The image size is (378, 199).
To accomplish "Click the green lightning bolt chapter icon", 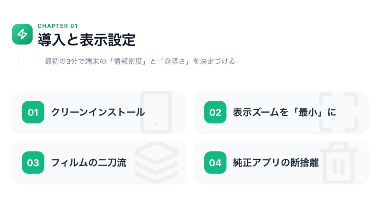I will pyautogui.click(x=22, y=34).
